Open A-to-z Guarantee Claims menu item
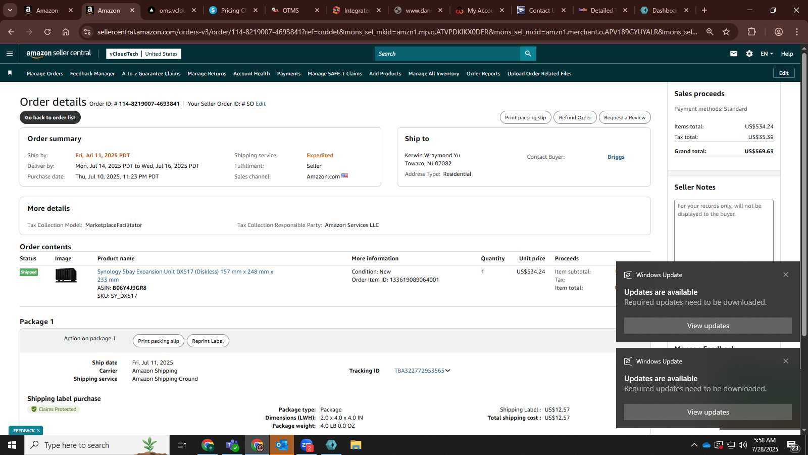 (151, 74)
